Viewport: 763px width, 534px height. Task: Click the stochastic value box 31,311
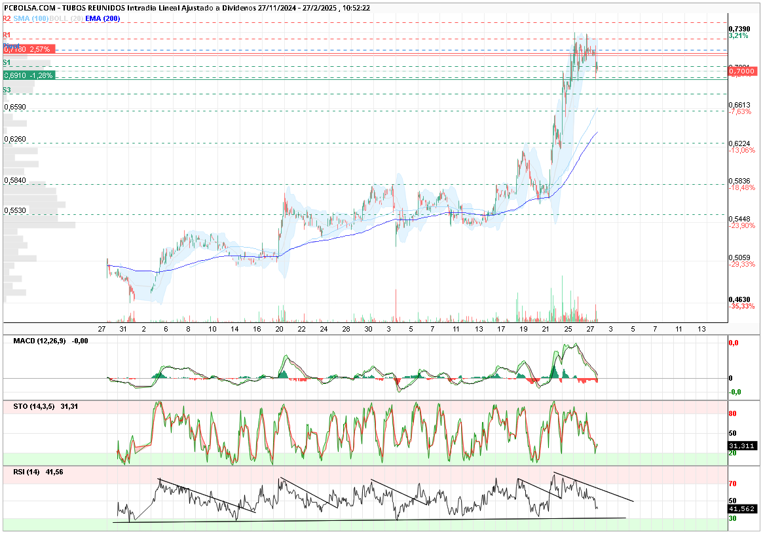742,446
